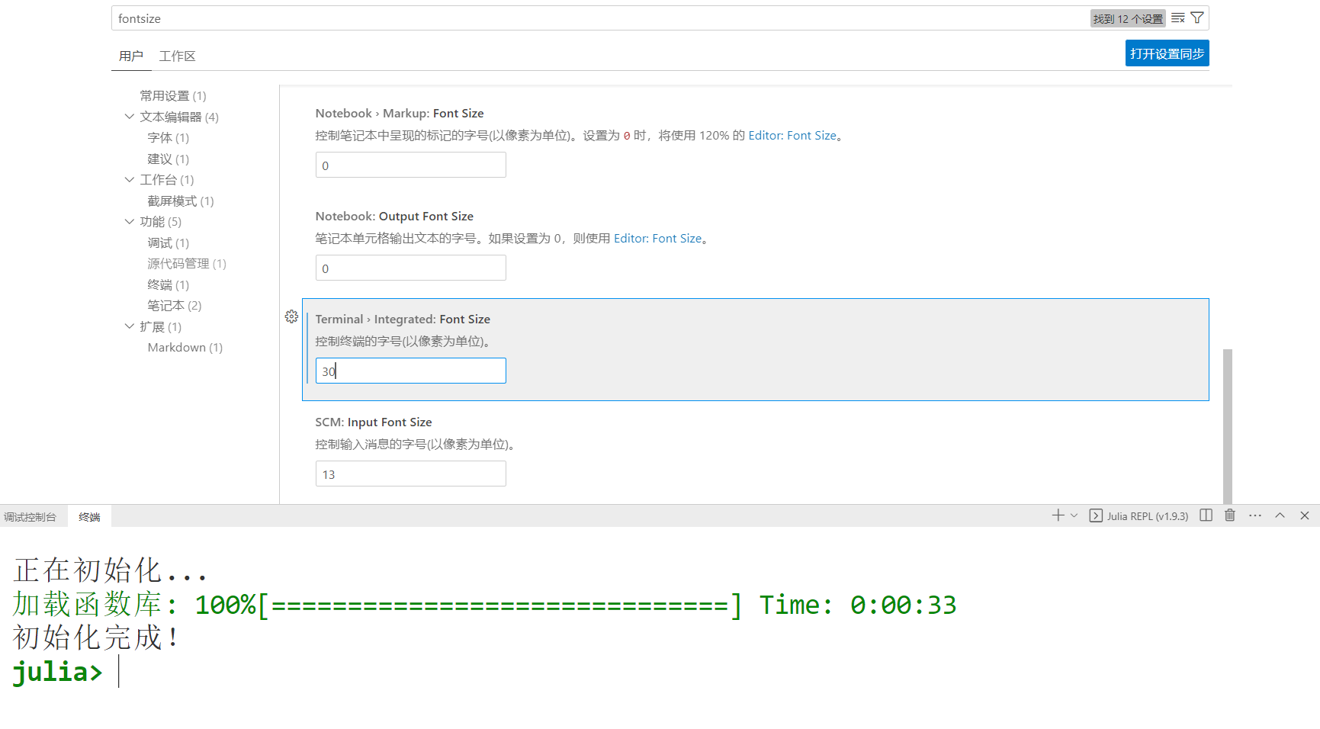
Task: Add a new terminal with plus icon
Action: pyautogui.click(x=1058, y=515)
